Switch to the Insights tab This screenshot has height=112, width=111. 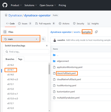[93, 24]
